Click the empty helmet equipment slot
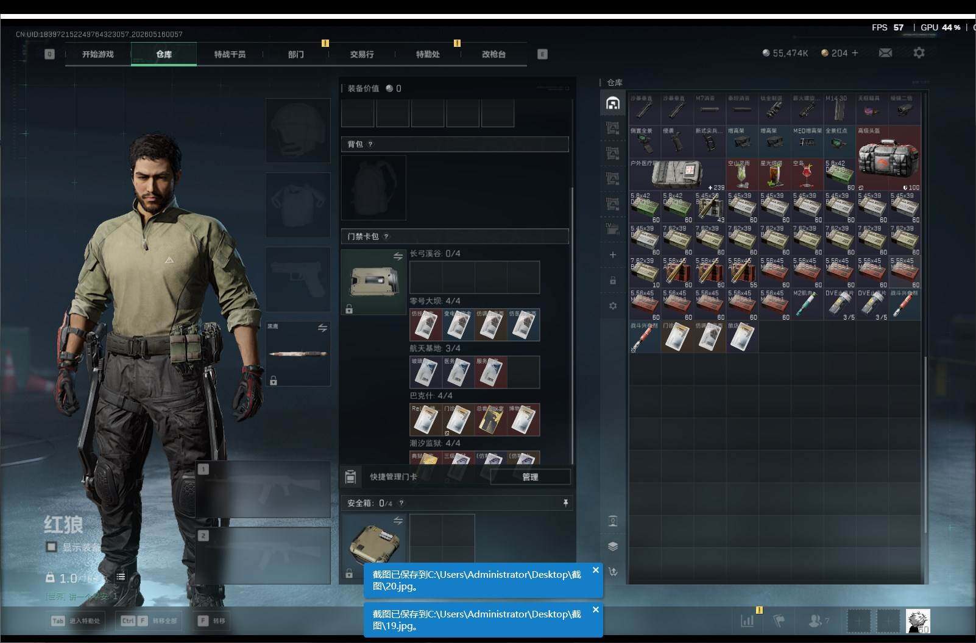This screenshot has width=976, height=643. pyautogui.click(x=298, y=130)
